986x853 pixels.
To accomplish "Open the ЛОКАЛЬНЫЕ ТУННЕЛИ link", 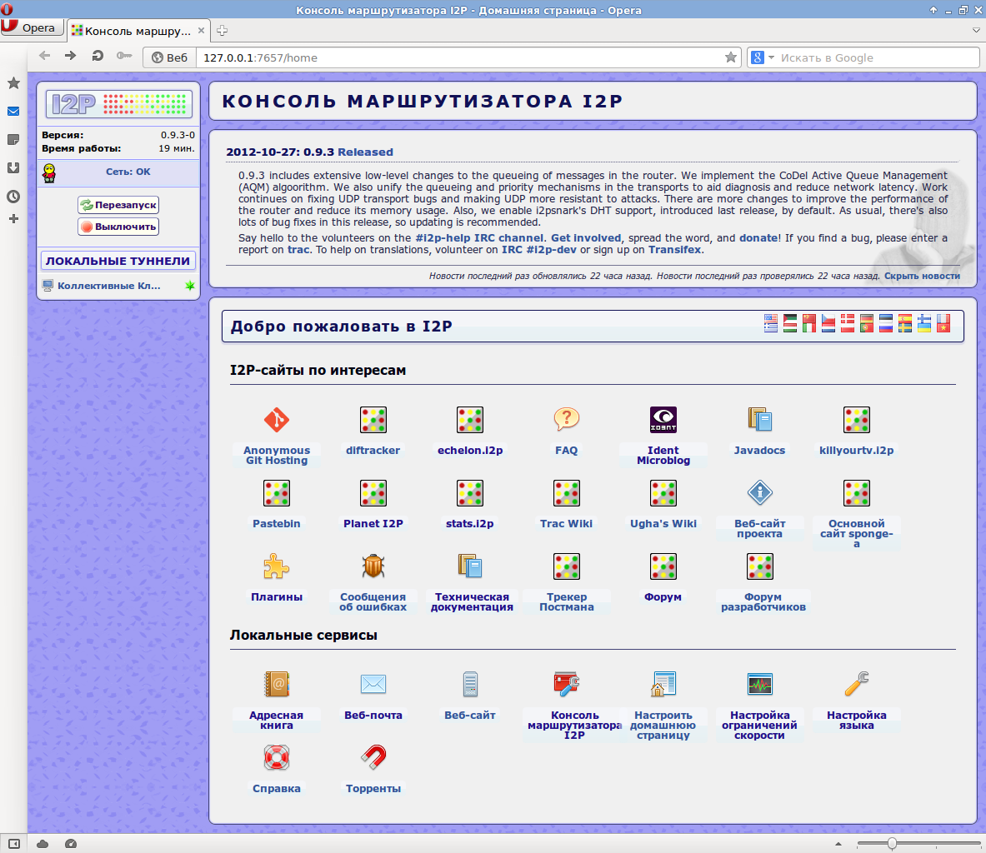I will 118,261.
